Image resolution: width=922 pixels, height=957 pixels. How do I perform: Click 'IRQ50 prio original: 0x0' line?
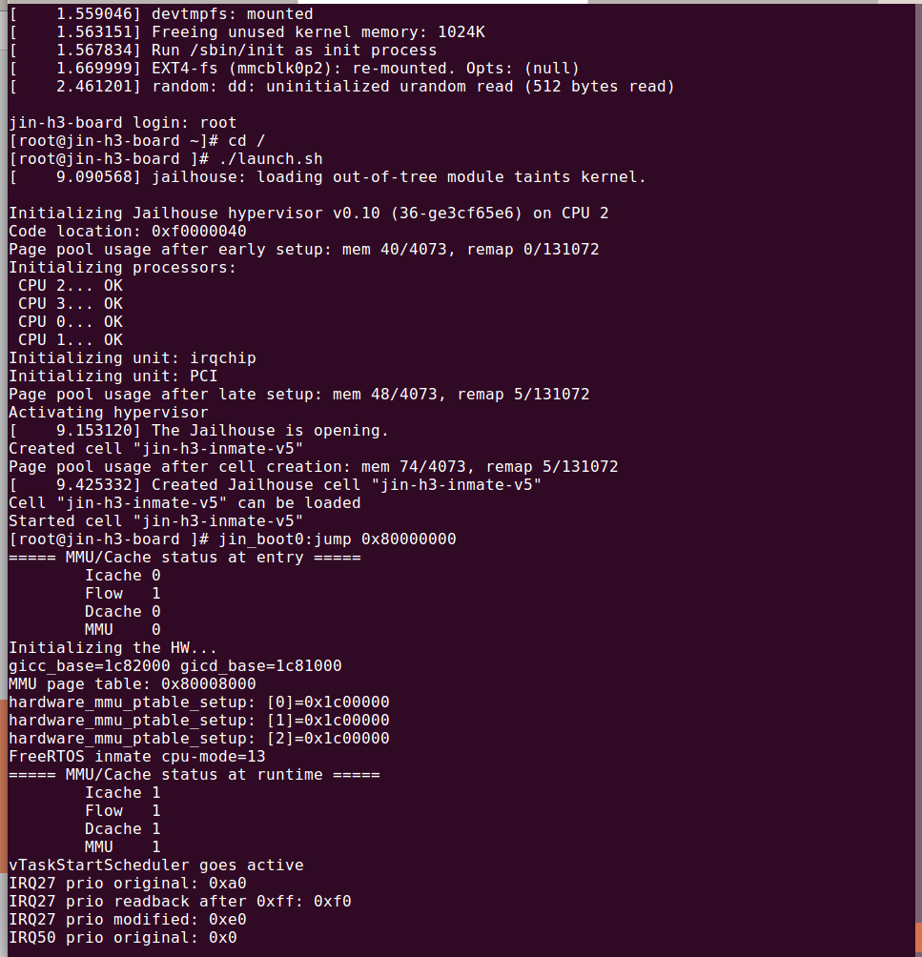[123, 938]
